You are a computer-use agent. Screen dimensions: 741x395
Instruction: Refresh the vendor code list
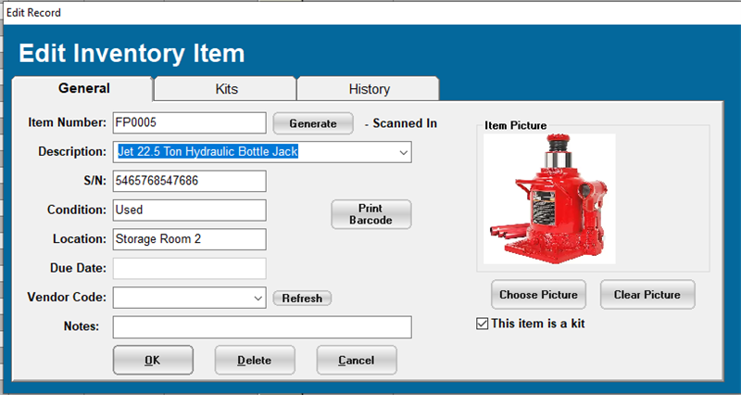302,299
